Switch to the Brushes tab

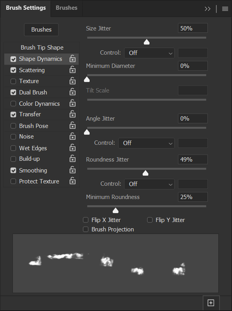[x=67, y=8]
